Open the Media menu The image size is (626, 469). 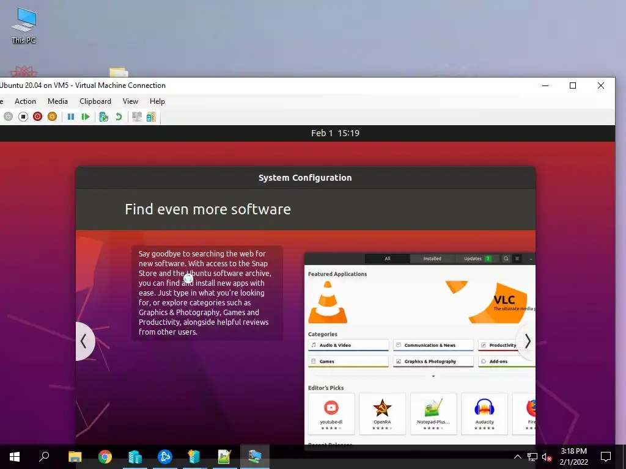pyautogui.click(x=57, y=101)
